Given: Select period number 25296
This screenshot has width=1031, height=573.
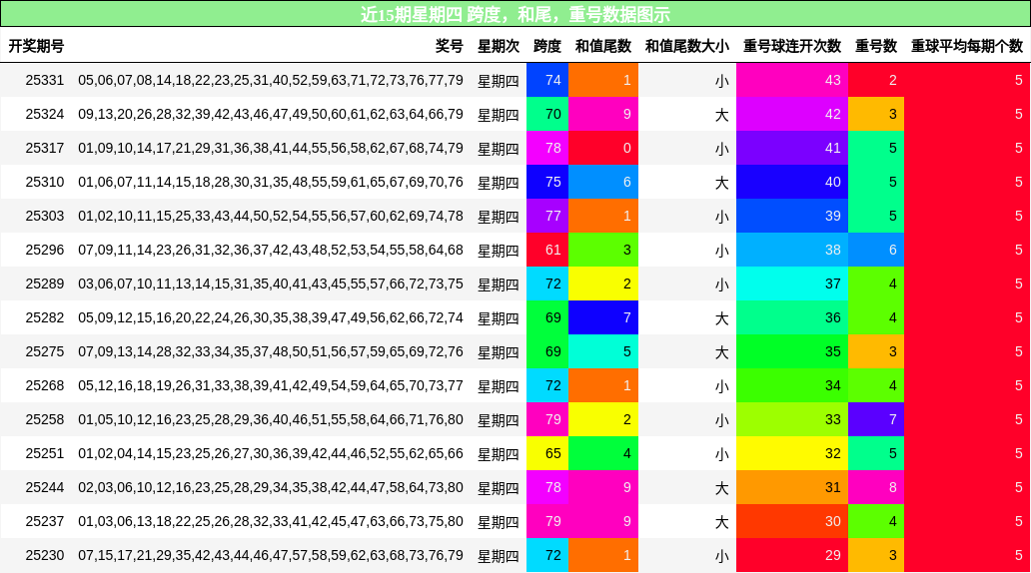Looking at the screenshot, I should pos(45,250).
